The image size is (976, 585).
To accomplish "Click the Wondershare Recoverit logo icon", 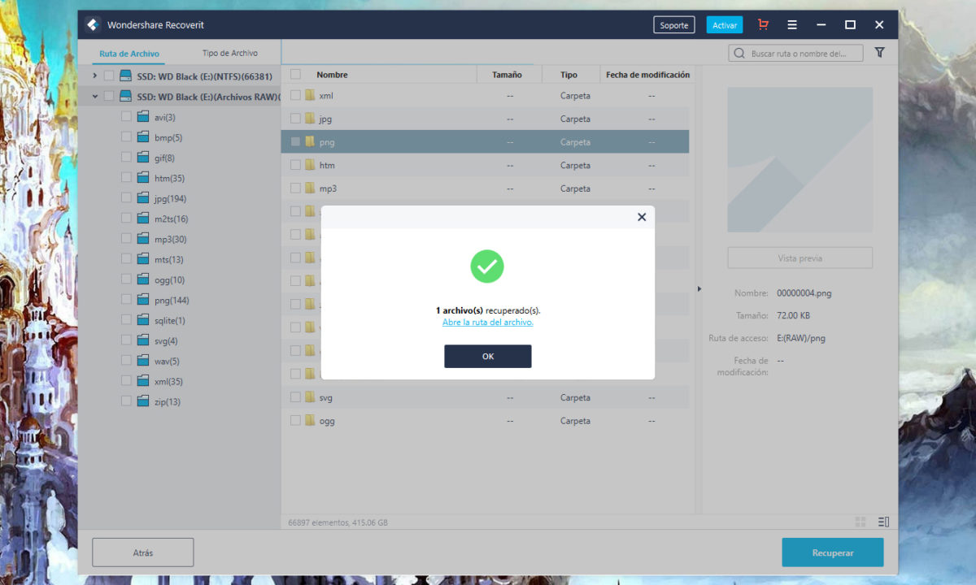I will [94, 24].
